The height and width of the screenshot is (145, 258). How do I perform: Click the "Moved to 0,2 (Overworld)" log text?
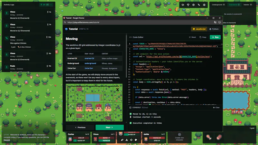[20, 31]
